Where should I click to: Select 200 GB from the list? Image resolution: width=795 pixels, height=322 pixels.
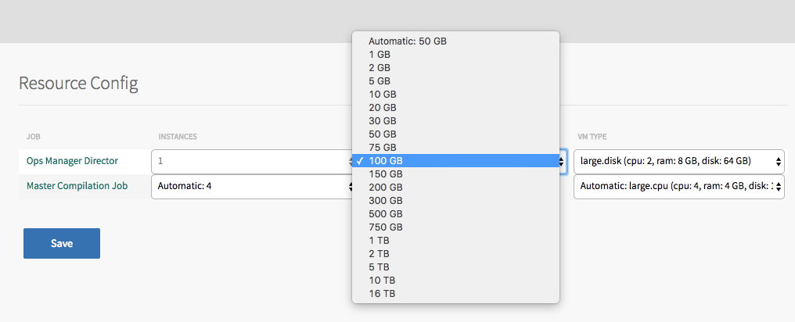tap(385, 188)
